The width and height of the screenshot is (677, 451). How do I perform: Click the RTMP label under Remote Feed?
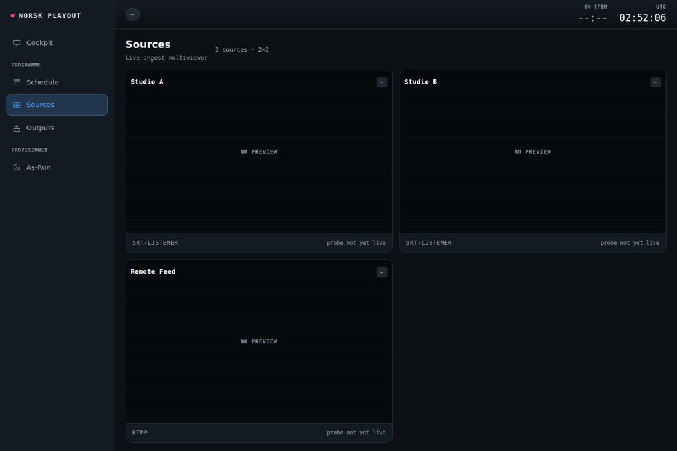click(x=140, y=433)
